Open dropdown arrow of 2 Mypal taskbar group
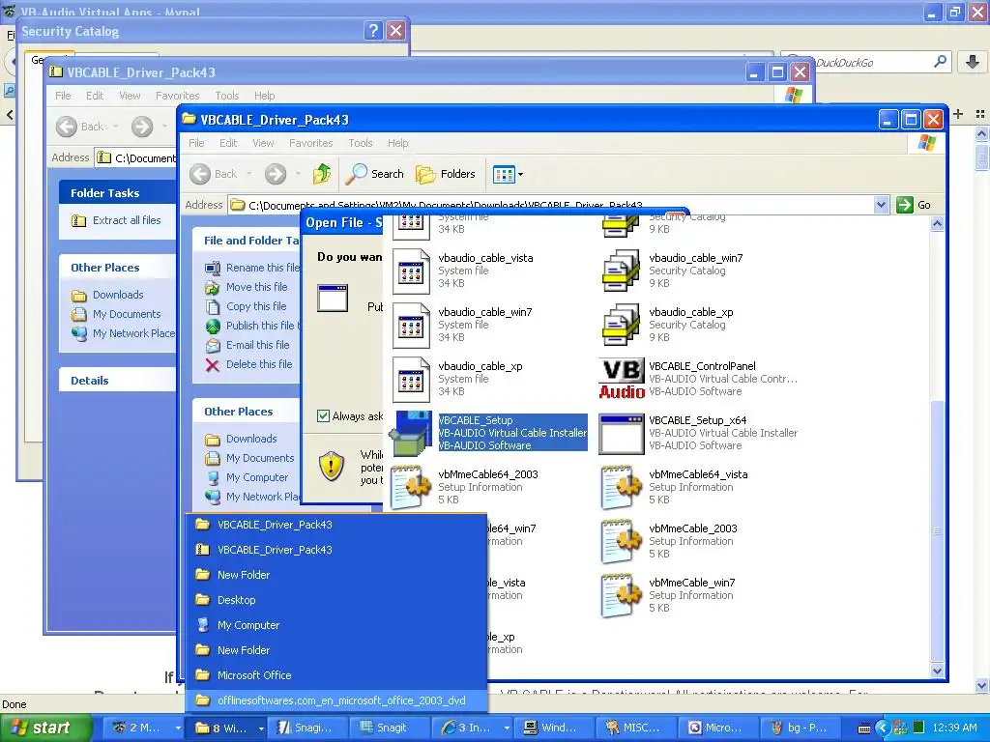Image resolution: width=990 pixels, height=742 pixels. point(178,728)
